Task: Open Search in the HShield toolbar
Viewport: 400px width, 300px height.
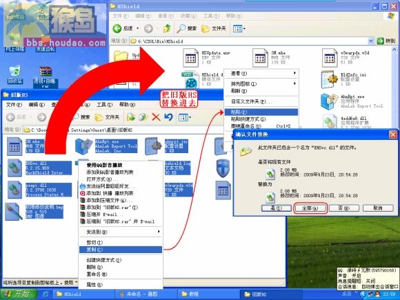Action: [x=187, y=28]
